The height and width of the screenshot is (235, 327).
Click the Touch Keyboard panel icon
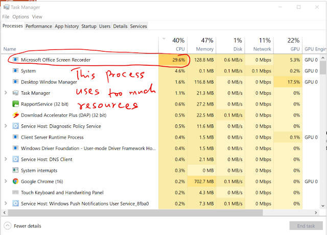click(15, 192)
